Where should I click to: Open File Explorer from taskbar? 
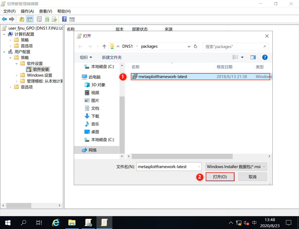[72, 222]
